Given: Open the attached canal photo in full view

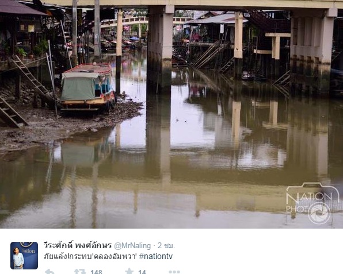Looking at the screenshot, I should [171, 114].
